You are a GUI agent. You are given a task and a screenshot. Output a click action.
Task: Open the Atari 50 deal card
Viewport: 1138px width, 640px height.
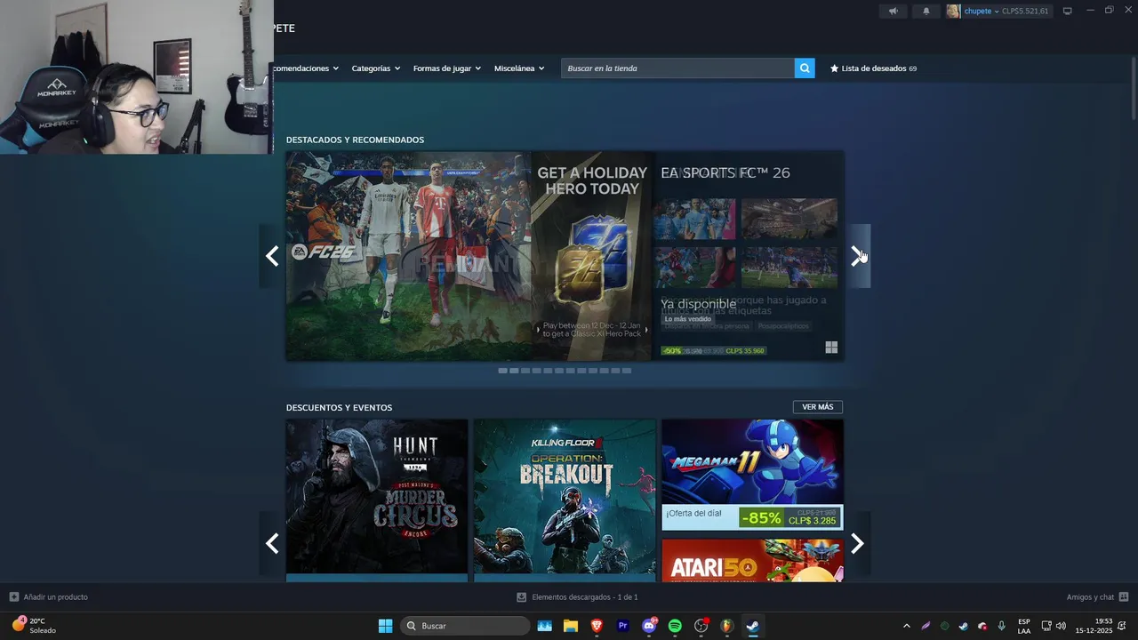pos(752,560)
